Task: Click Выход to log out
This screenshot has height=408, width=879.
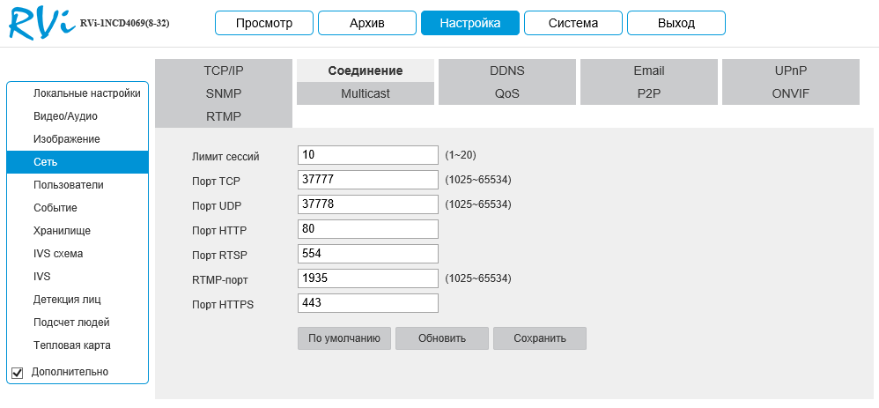Action: click(x=676, y=23)
